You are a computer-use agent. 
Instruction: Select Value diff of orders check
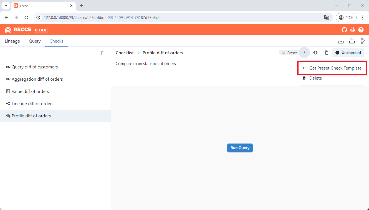tap(55, 92)
